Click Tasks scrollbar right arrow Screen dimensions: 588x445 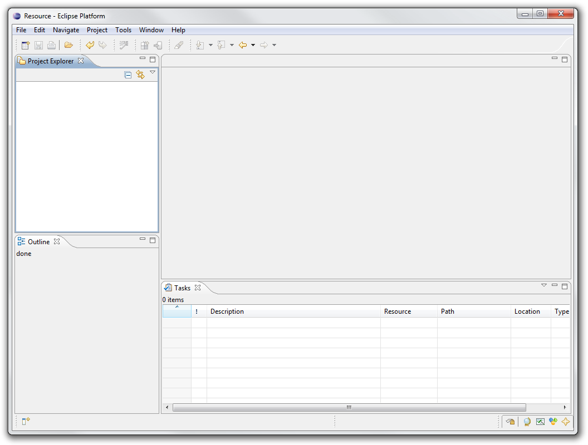pyautogui.click(x=565, y=408)
